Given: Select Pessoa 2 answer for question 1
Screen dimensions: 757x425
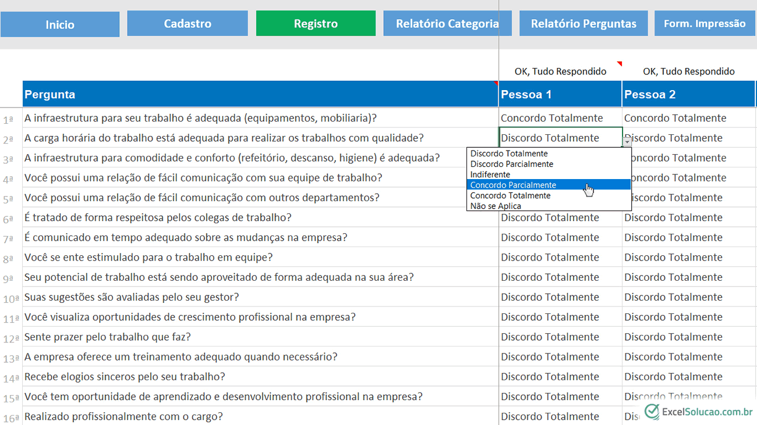Looking at the screenshot, I should click(x=688, y=118).
